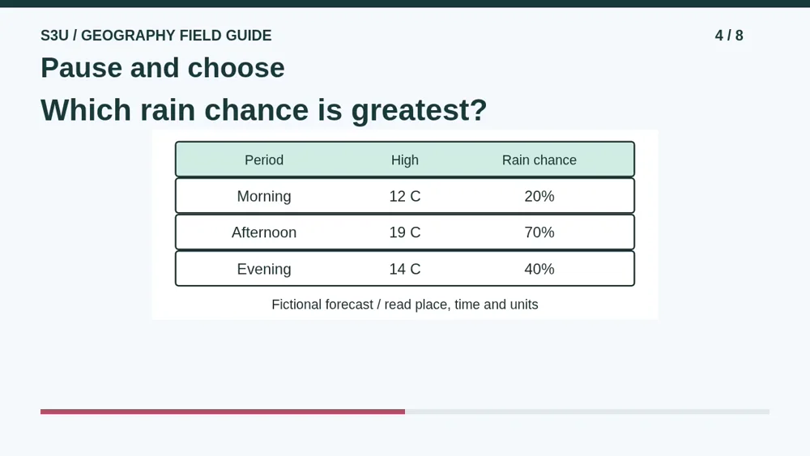The image size is (810, 456).
Task: Click the fictional forecast caption
Action: (405, 305)
